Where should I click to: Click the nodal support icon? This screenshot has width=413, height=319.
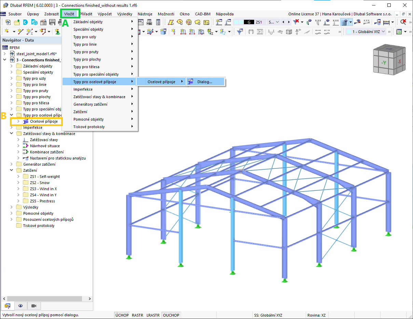click(57, 31)
